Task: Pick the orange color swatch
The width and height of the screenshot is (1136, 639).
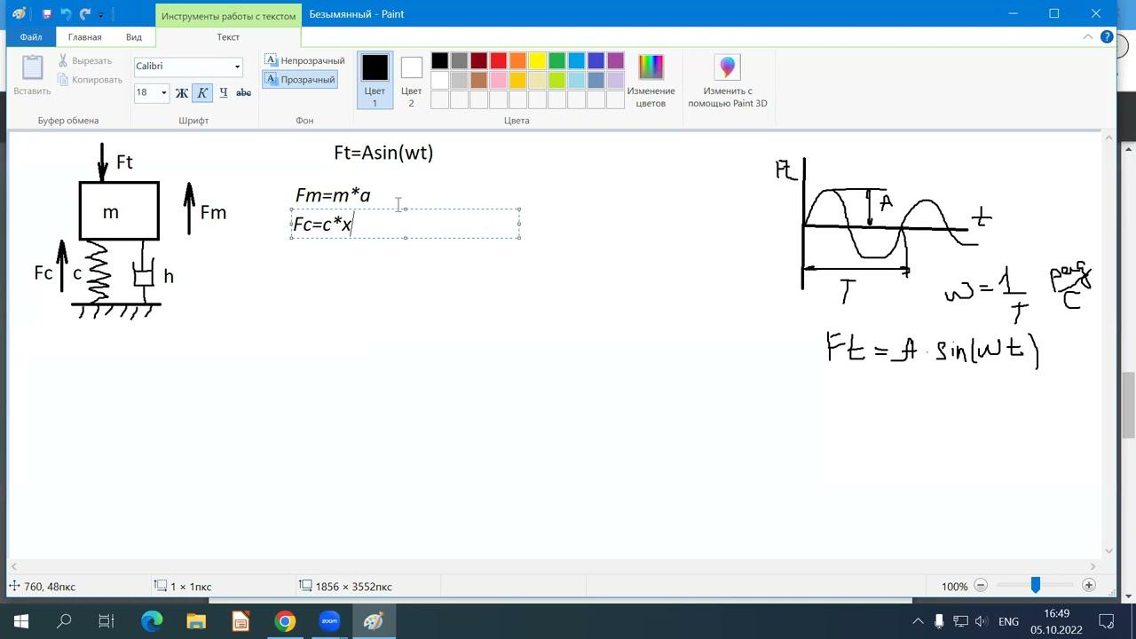Action: pyautogui.click(x=517, y=60)
